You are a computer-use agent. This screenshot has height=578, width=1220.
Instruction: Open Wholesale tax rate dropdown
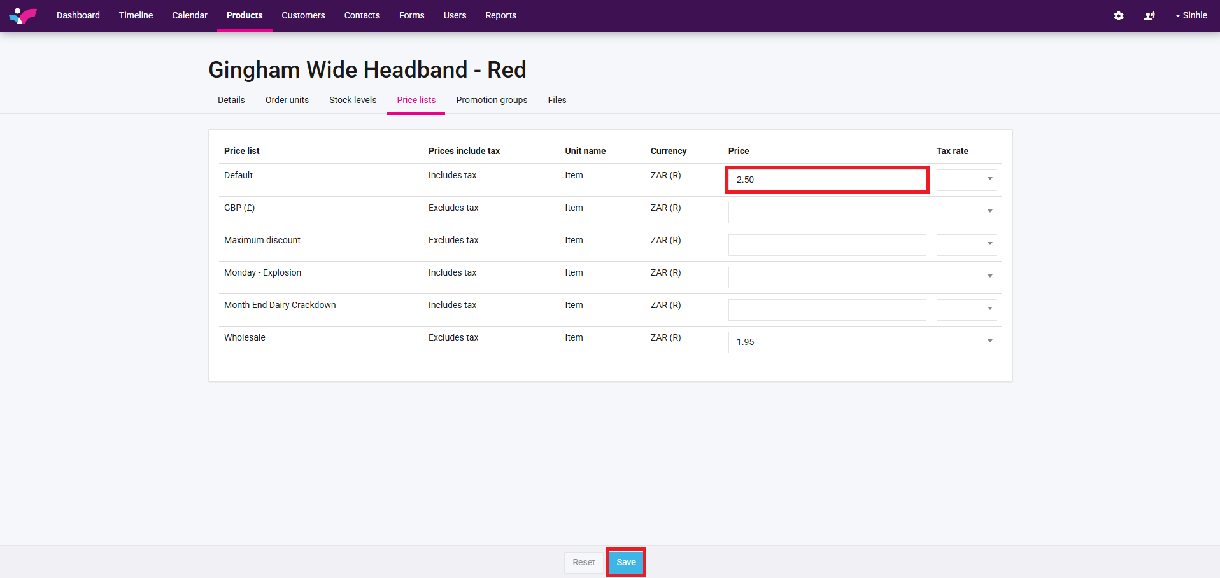pos(966,342)
